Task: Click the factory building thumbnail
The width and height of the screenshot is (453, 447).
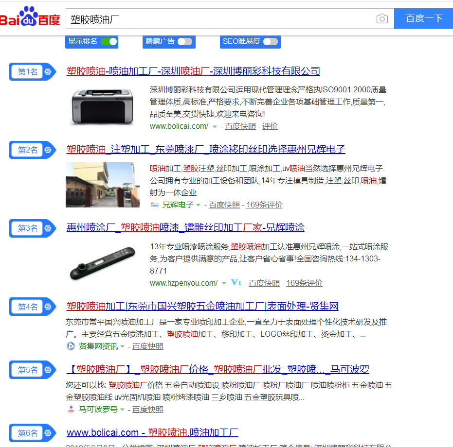Action: pos(103,185)
